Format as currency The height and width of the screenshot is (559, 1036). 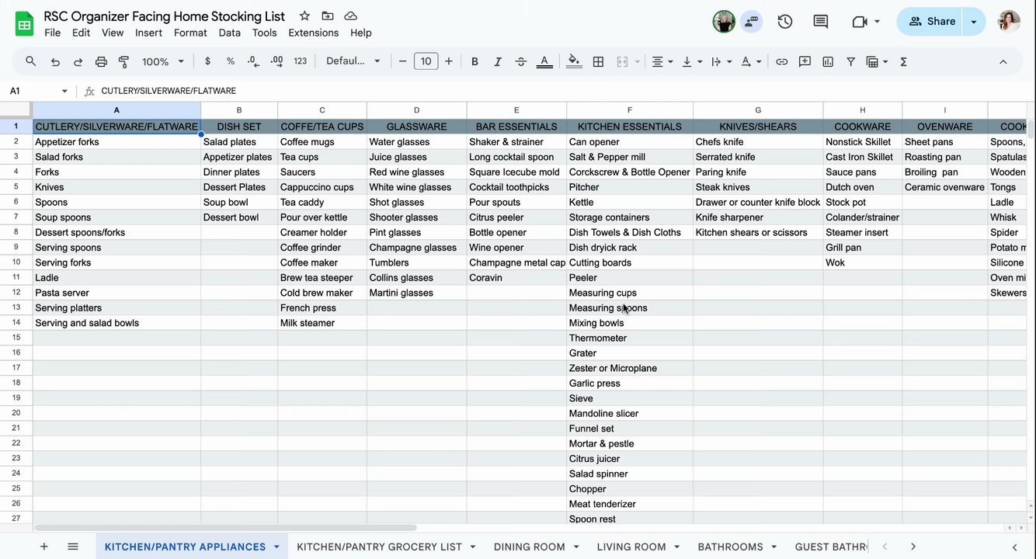coord(207,61)
